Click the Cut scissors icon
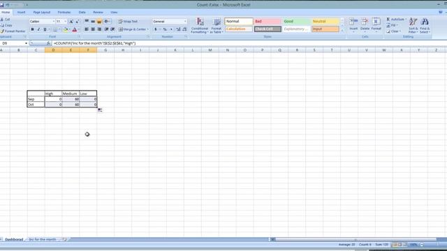Image resolution: width=447 pixels, height=251 pixels. [x=2, y=20]
